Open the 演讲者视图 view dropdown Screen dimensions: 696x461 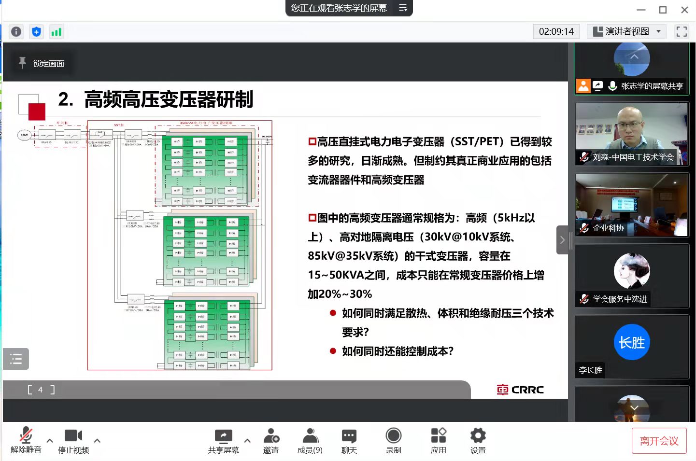(x=626, y=32)
